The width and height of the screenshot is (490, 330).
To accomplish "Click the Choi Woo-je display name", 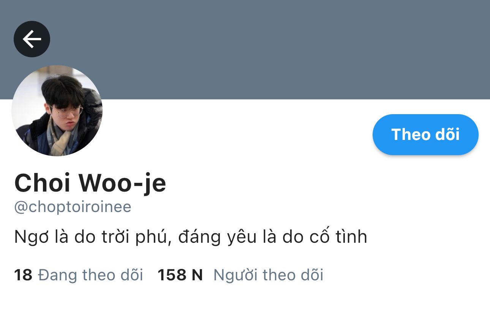I will tap(90, 183).
